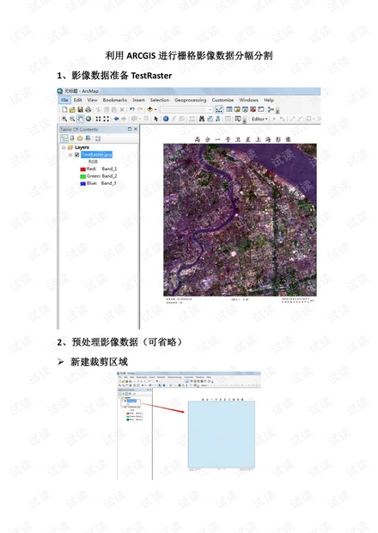Click the Green band color swatch
Image resolution: width=378 pixels, height=533 pixels.
pos(82,176)
